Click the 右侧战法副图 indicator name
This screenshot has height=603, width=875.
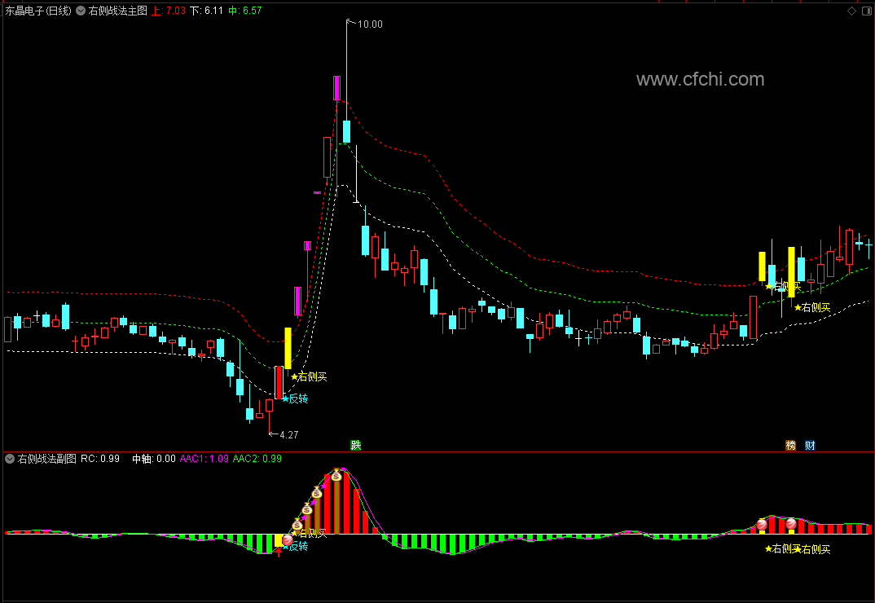pos(47,459)
